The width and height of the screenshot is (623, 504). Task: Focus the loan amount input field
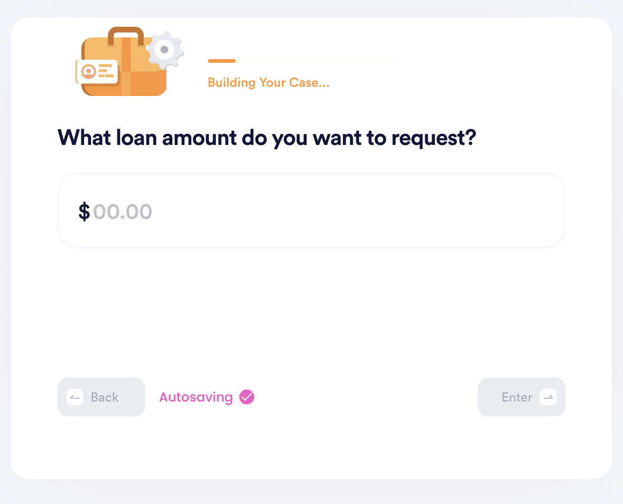(x=311, y=210)
